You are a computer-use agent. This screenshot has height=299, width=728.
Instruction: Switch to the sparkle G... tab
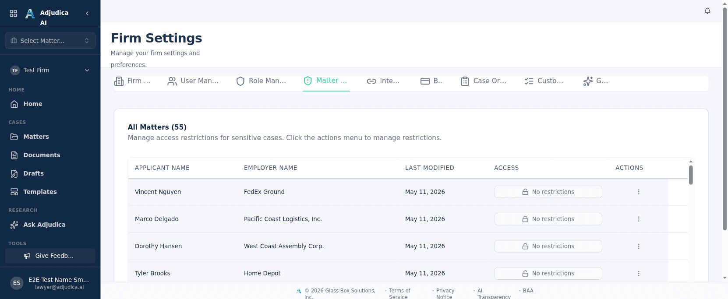596,81
